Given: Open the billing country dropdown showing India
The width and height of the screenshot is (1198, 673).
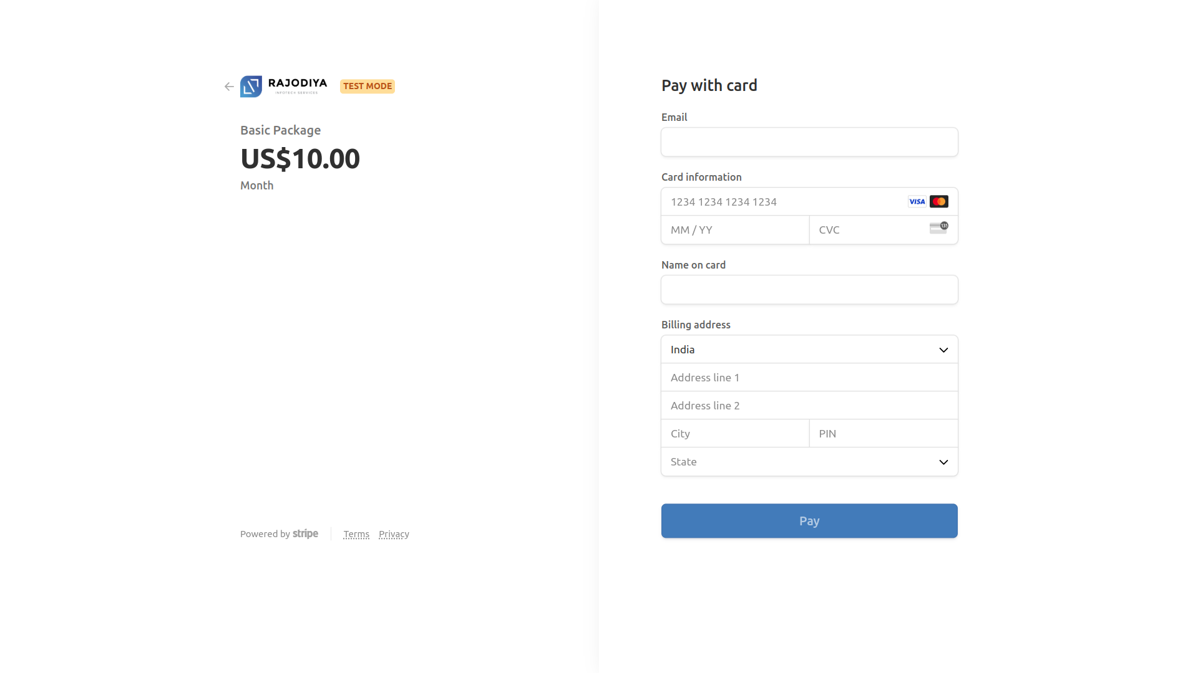Looking at the screenshot, I should coord(809,349).
